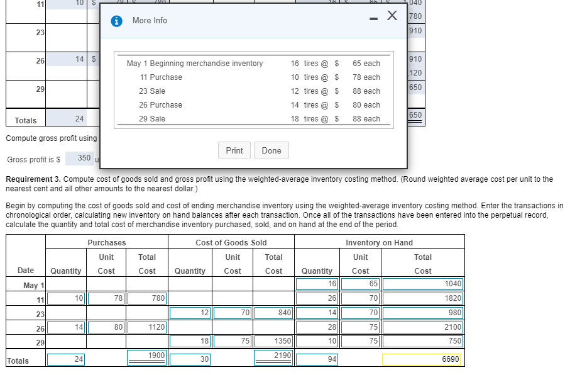Click the 'Purchases' column header

click(x=106, y=243)
